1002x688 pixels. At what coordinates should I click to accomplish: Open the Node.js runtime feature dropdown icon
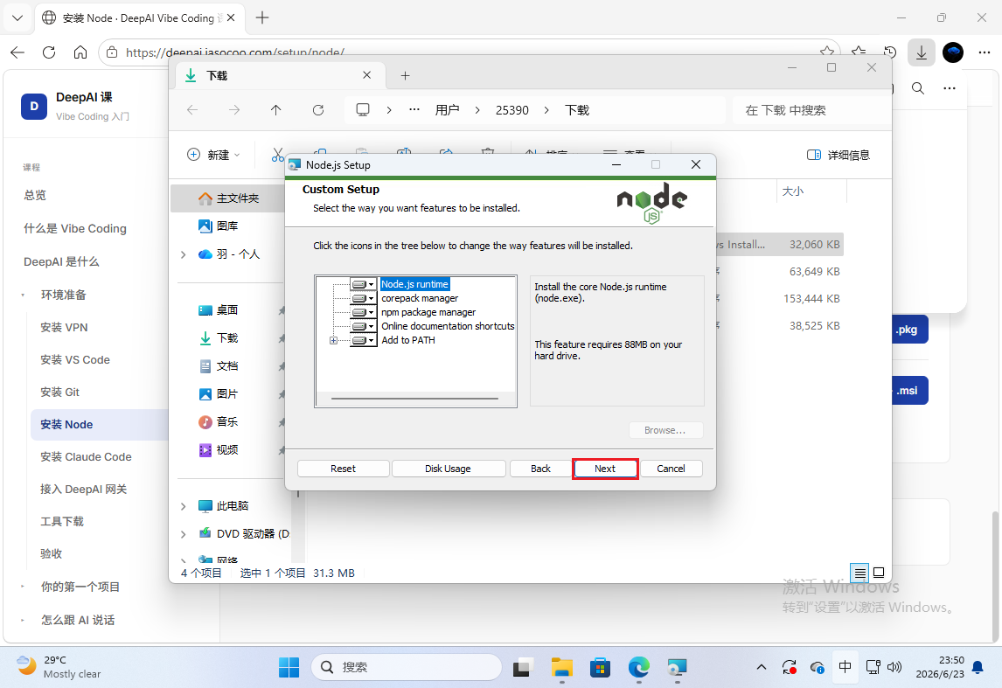(363, 284)
